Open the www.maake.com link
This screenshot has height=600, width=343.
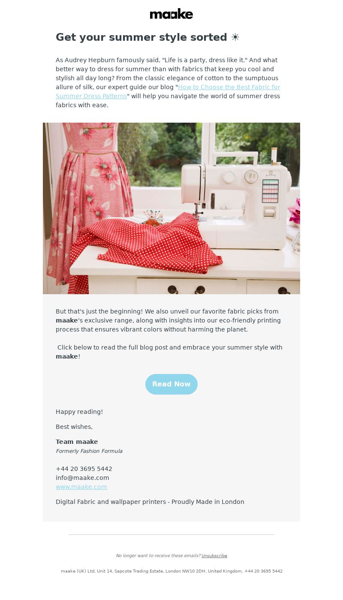pyautogui.click(x=81, y=487)
